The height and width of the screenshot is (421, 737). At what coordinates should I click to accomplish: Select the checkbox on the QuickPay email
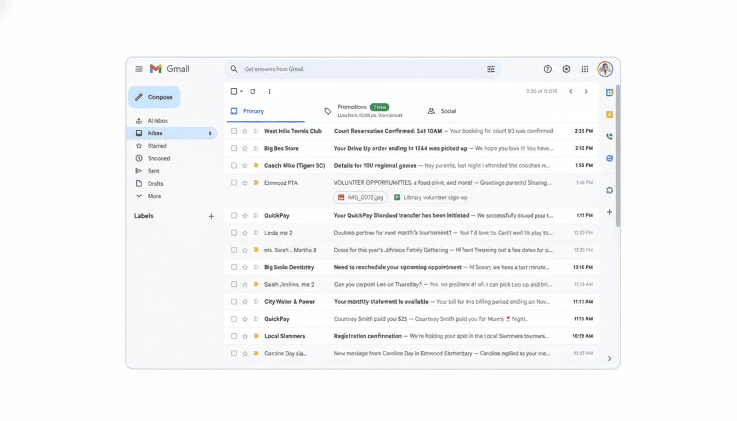click(234, 215)
